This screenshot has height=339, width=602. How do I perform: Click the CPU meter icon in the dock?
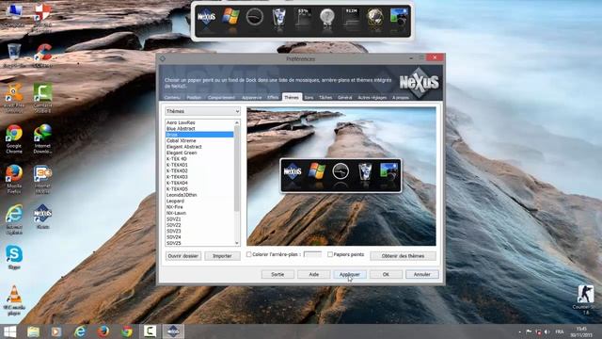pos(303,18)
